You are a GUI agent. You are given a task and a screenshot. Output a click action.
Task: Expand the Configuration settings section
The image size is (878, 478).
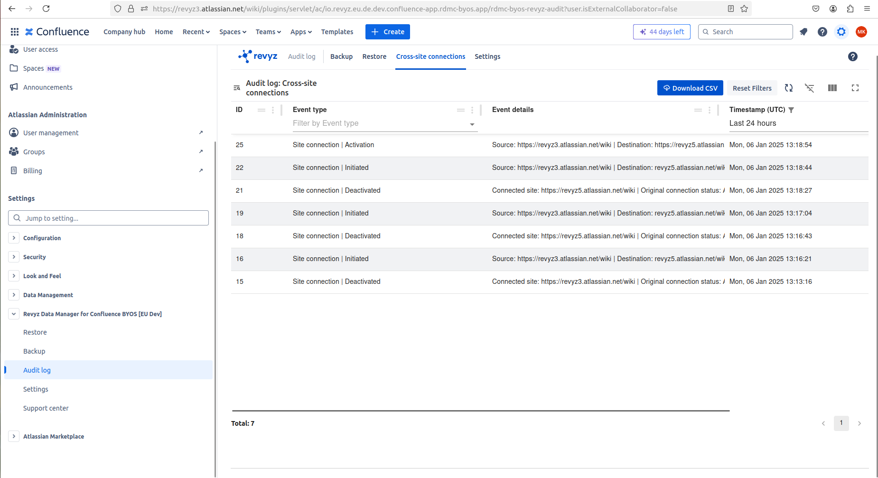pos(14,238)
